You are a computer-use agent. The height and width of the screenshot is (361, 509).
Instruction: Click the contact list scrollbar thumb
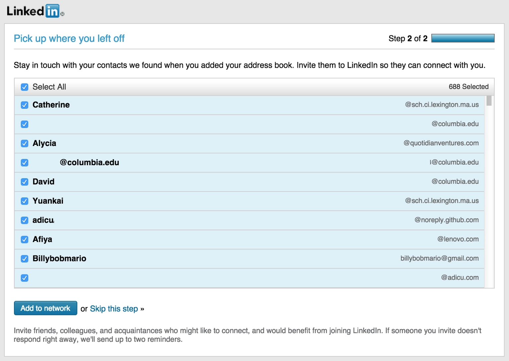[x=489, y=101]
